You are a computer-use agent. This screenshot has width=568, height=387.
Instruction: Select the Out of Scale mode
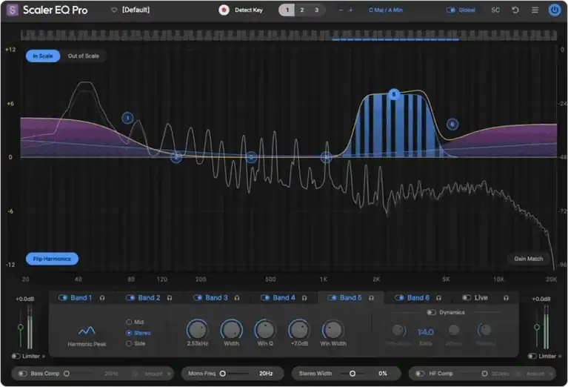pyautogui.click(x=84, y=56)
